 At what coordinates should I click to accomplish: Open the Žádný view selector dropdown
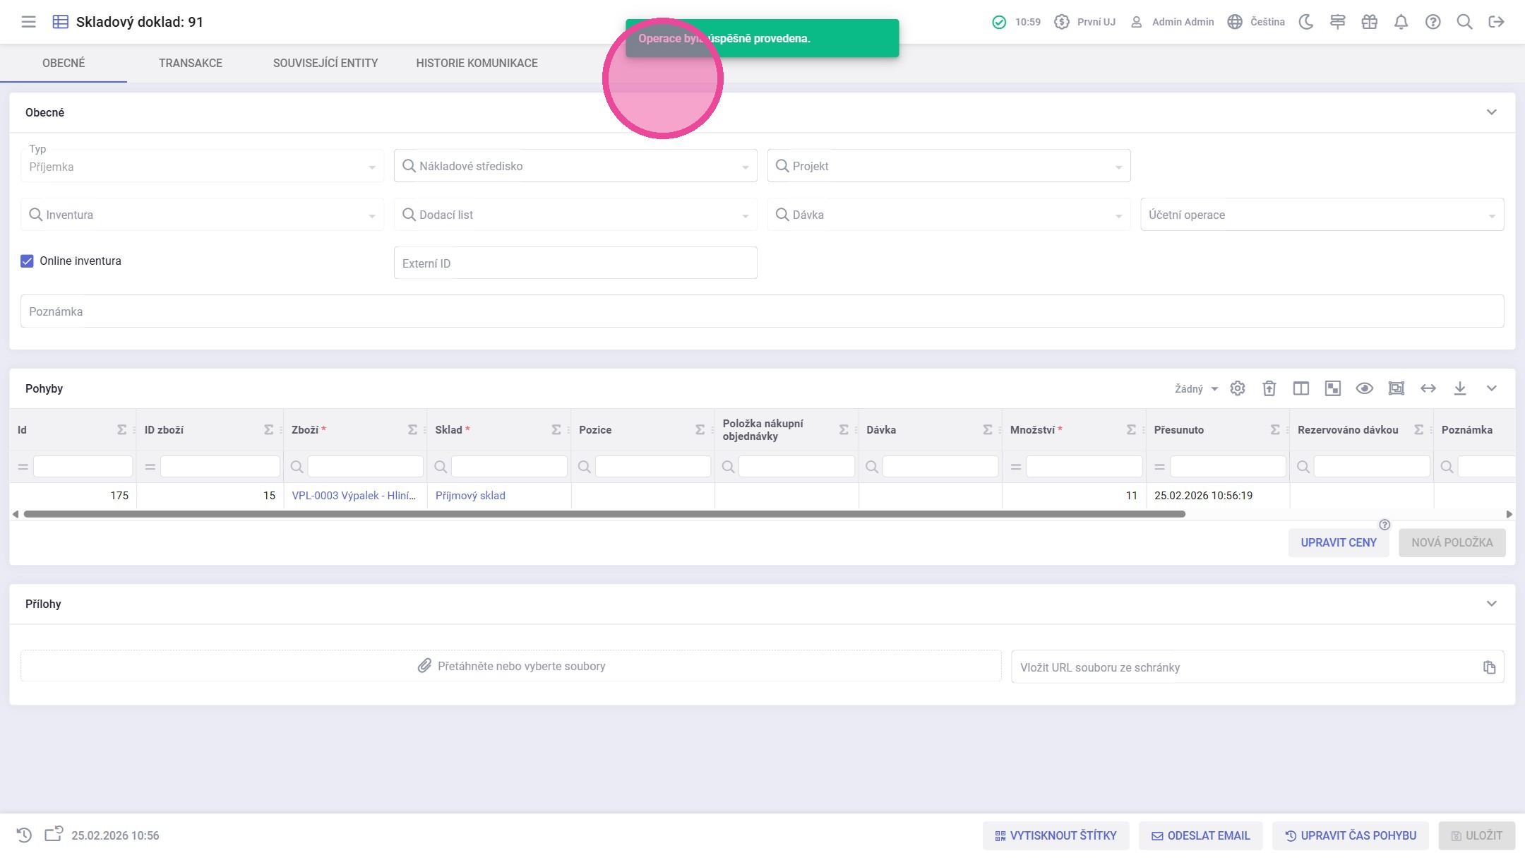tap(1196, 389)
